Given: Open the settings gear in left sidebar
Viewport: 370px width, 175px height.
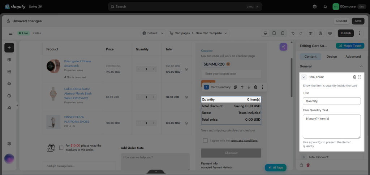Looking at the screenshot, I should 9,143.
